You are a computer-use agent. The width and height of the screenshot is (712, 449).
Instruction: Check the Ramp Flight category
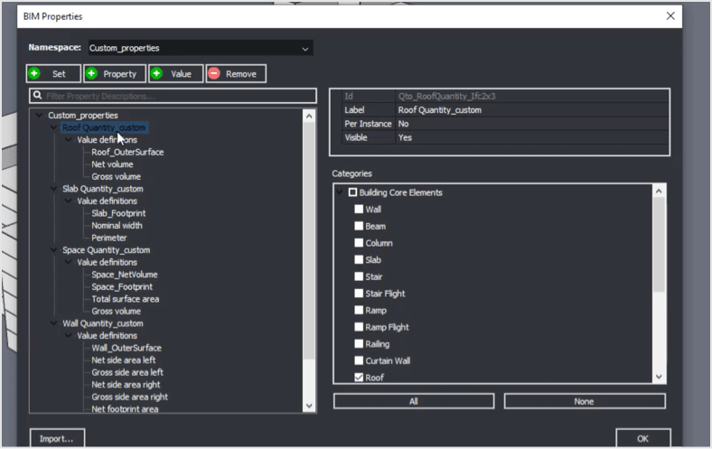pos(359,327)
